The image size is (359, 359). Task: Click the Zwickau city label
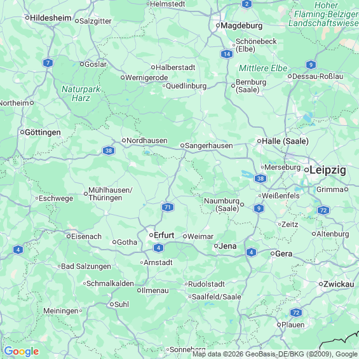[339, 284]
